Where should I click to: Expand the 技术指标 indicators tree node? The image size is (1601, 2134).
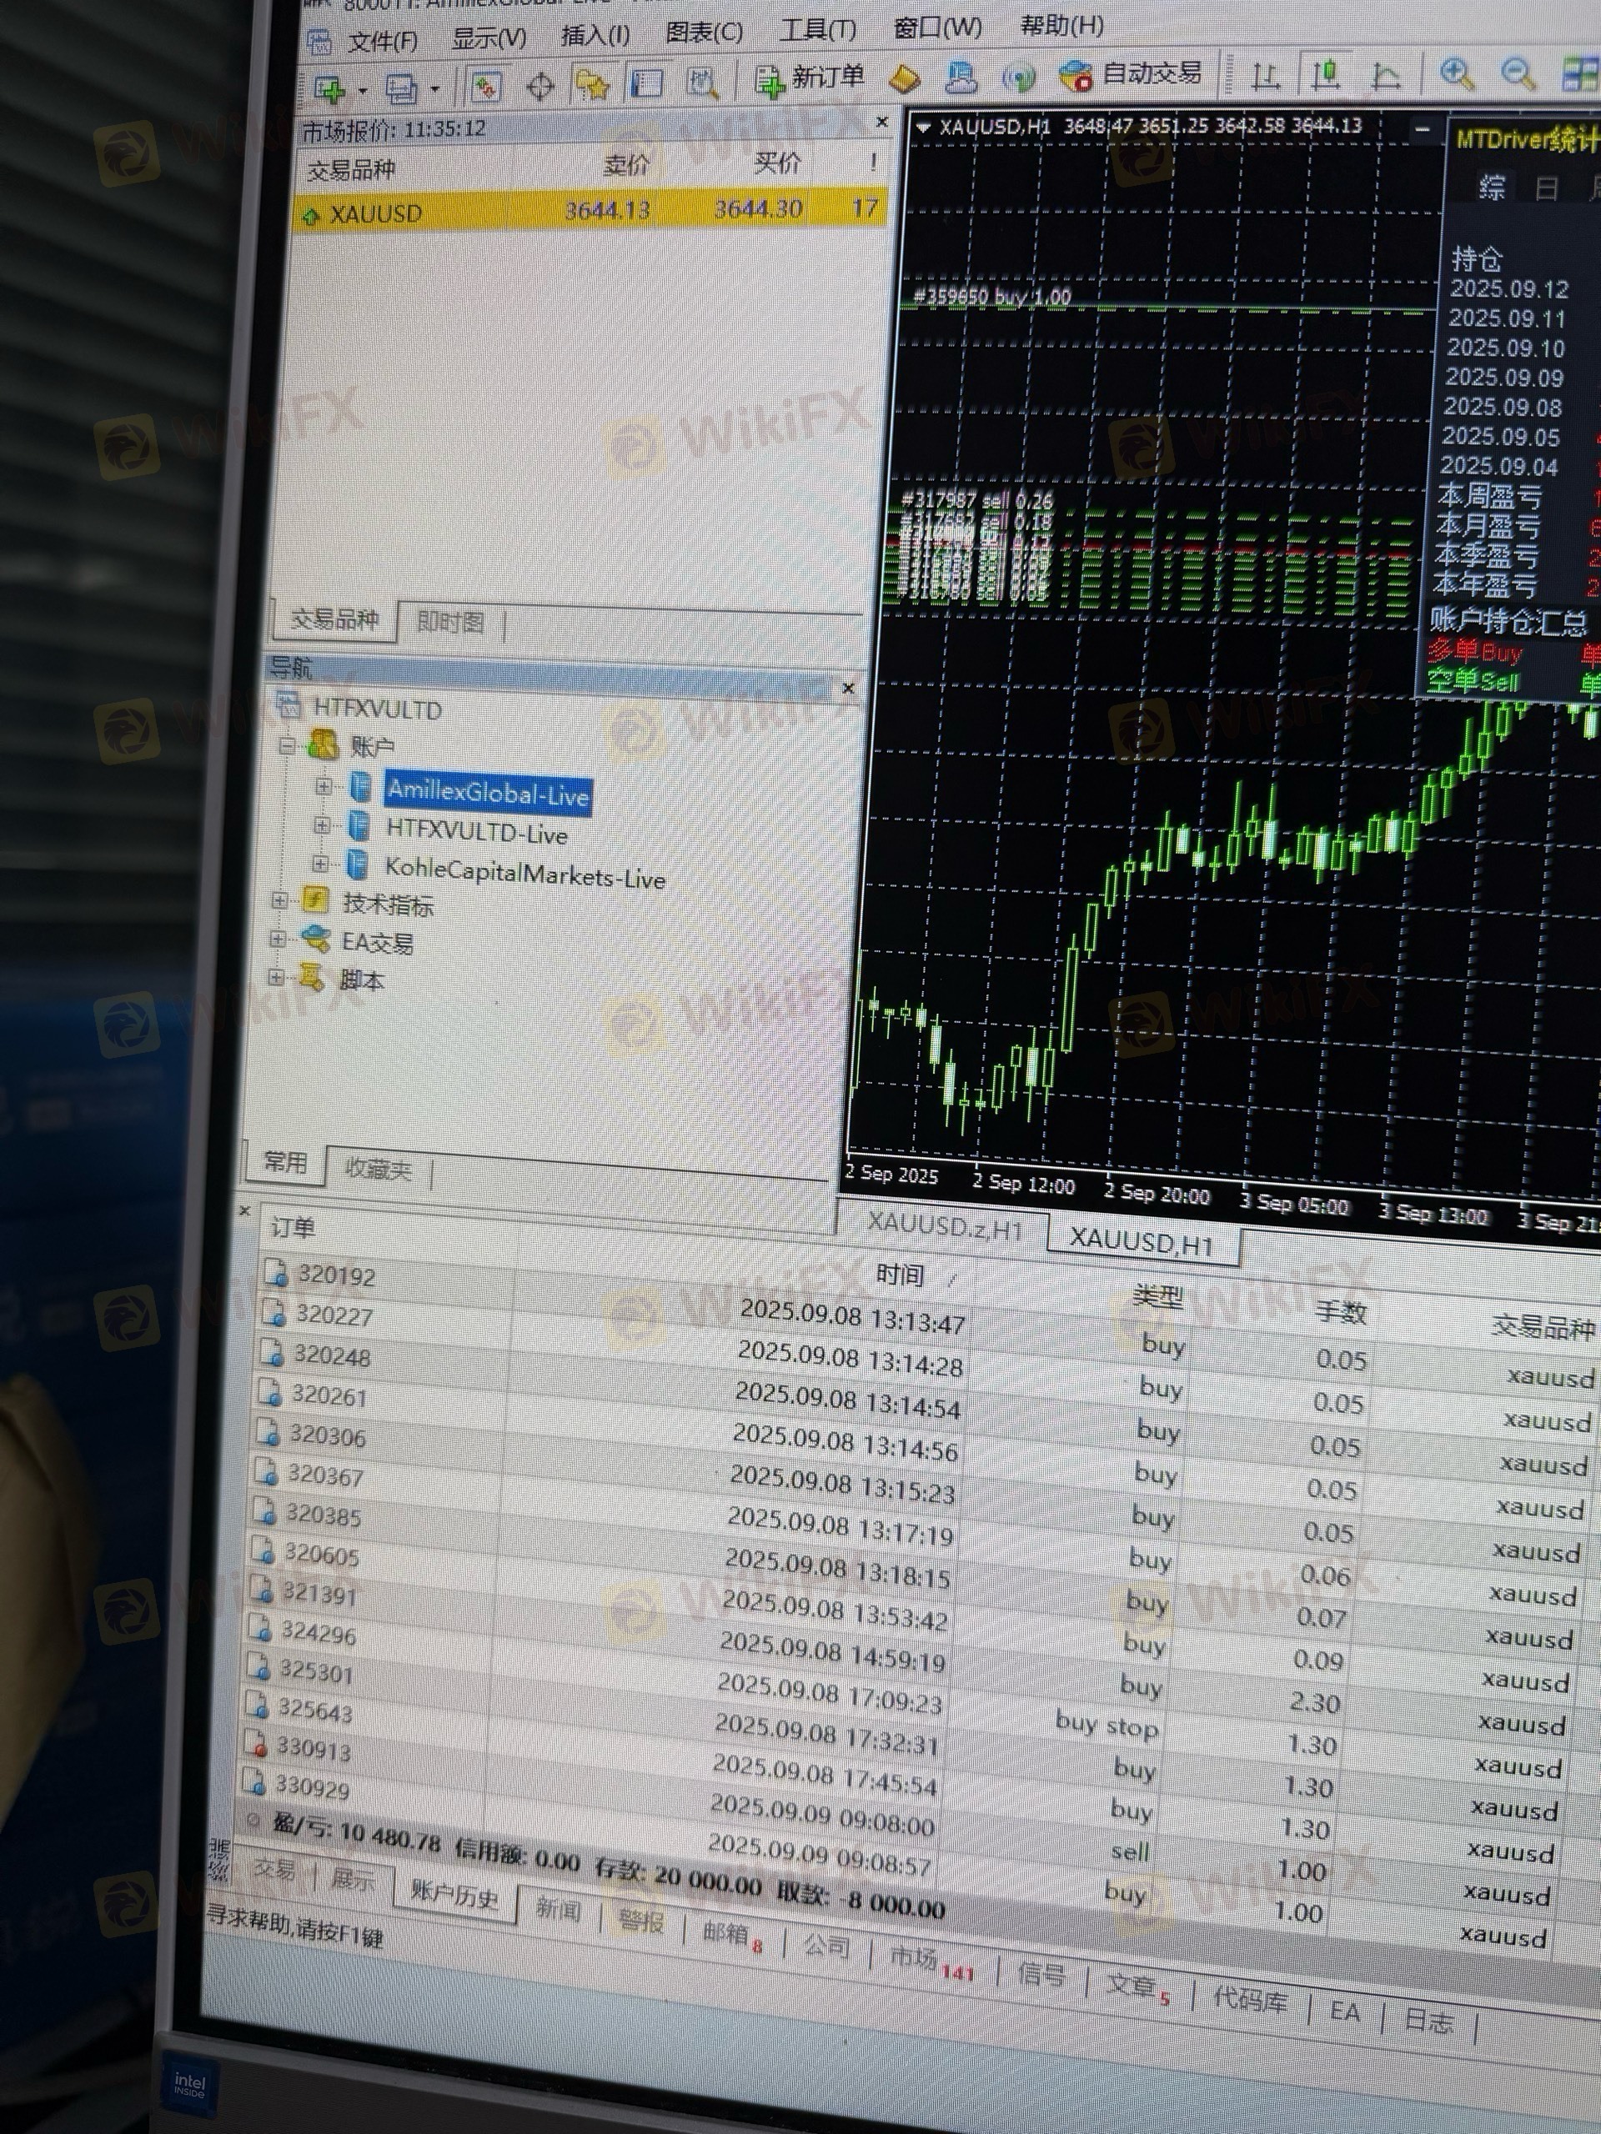pos(280,900)
